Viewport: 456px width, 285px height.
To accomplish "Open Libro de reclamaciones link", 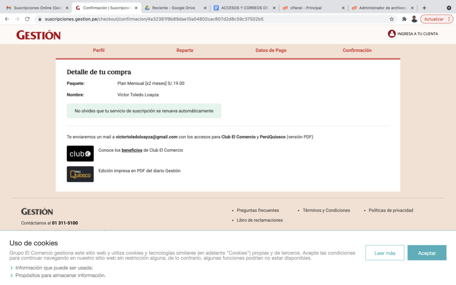I will coord(260,220).
